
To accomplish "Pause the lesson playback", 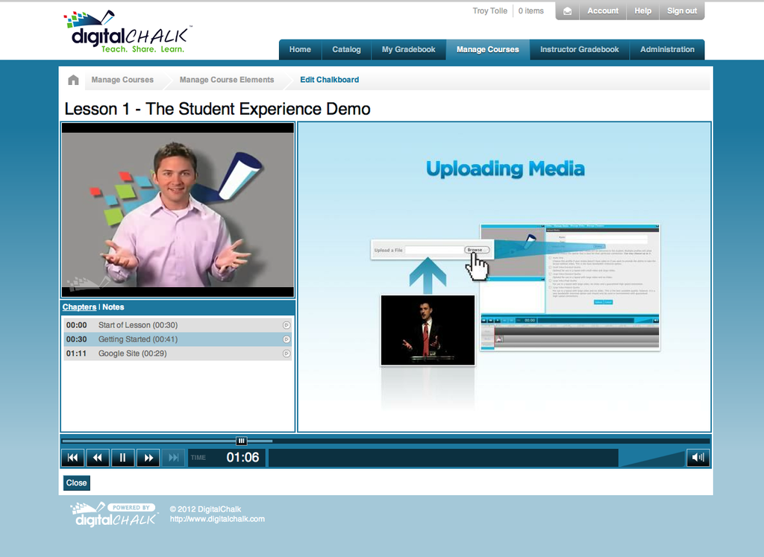I will (x=123, y=458).
